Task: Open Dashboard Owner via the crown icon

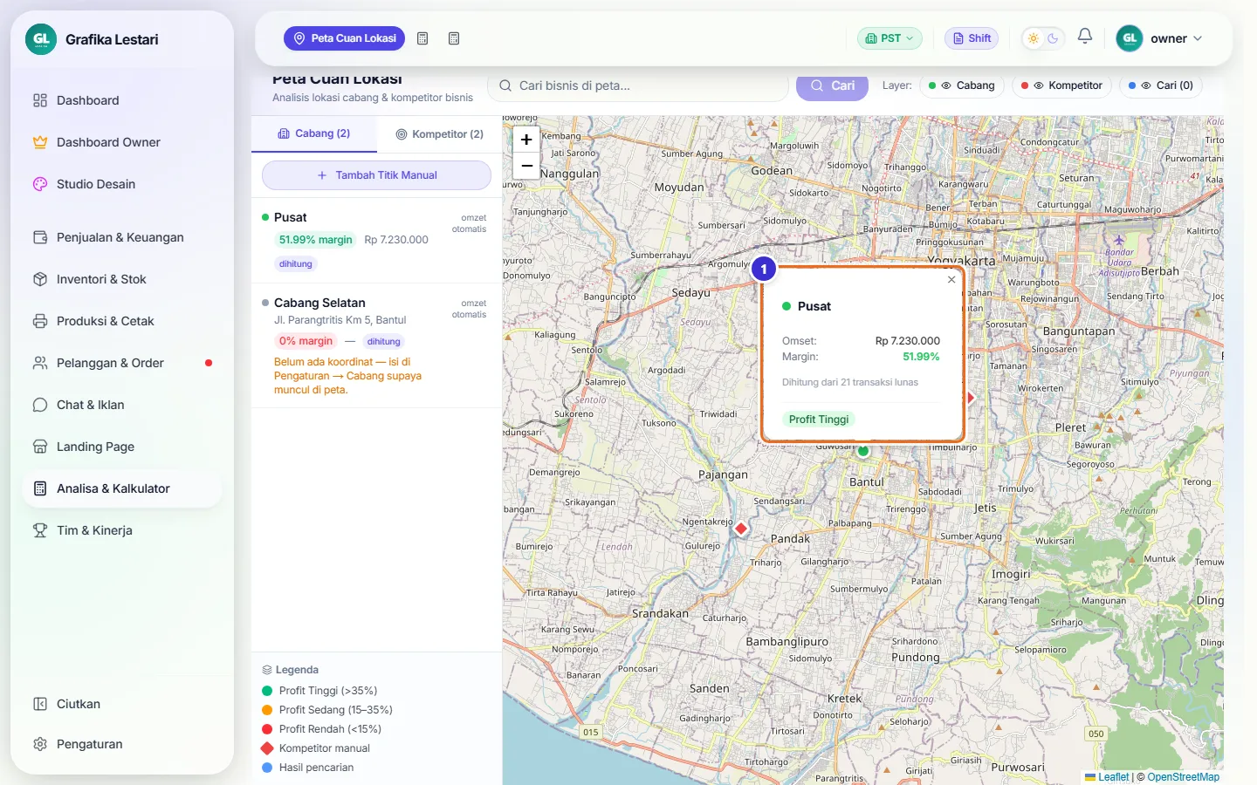Action: click(40, 142)
